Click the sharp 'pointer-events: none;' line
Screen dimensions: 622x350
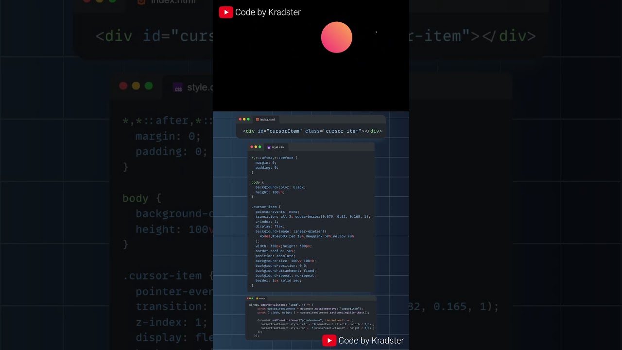277,212
